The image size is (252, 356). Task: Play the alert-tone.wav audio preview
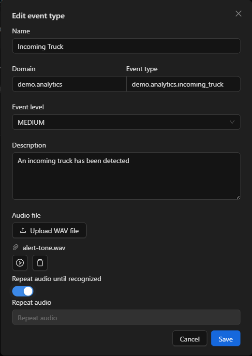click(x=20, y=263)
